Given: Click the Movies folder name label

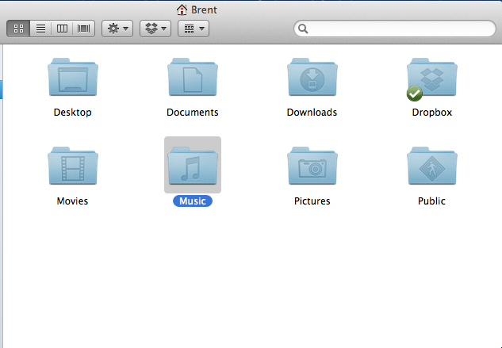Looking at the screenshot, I should [x=72, y=201].
